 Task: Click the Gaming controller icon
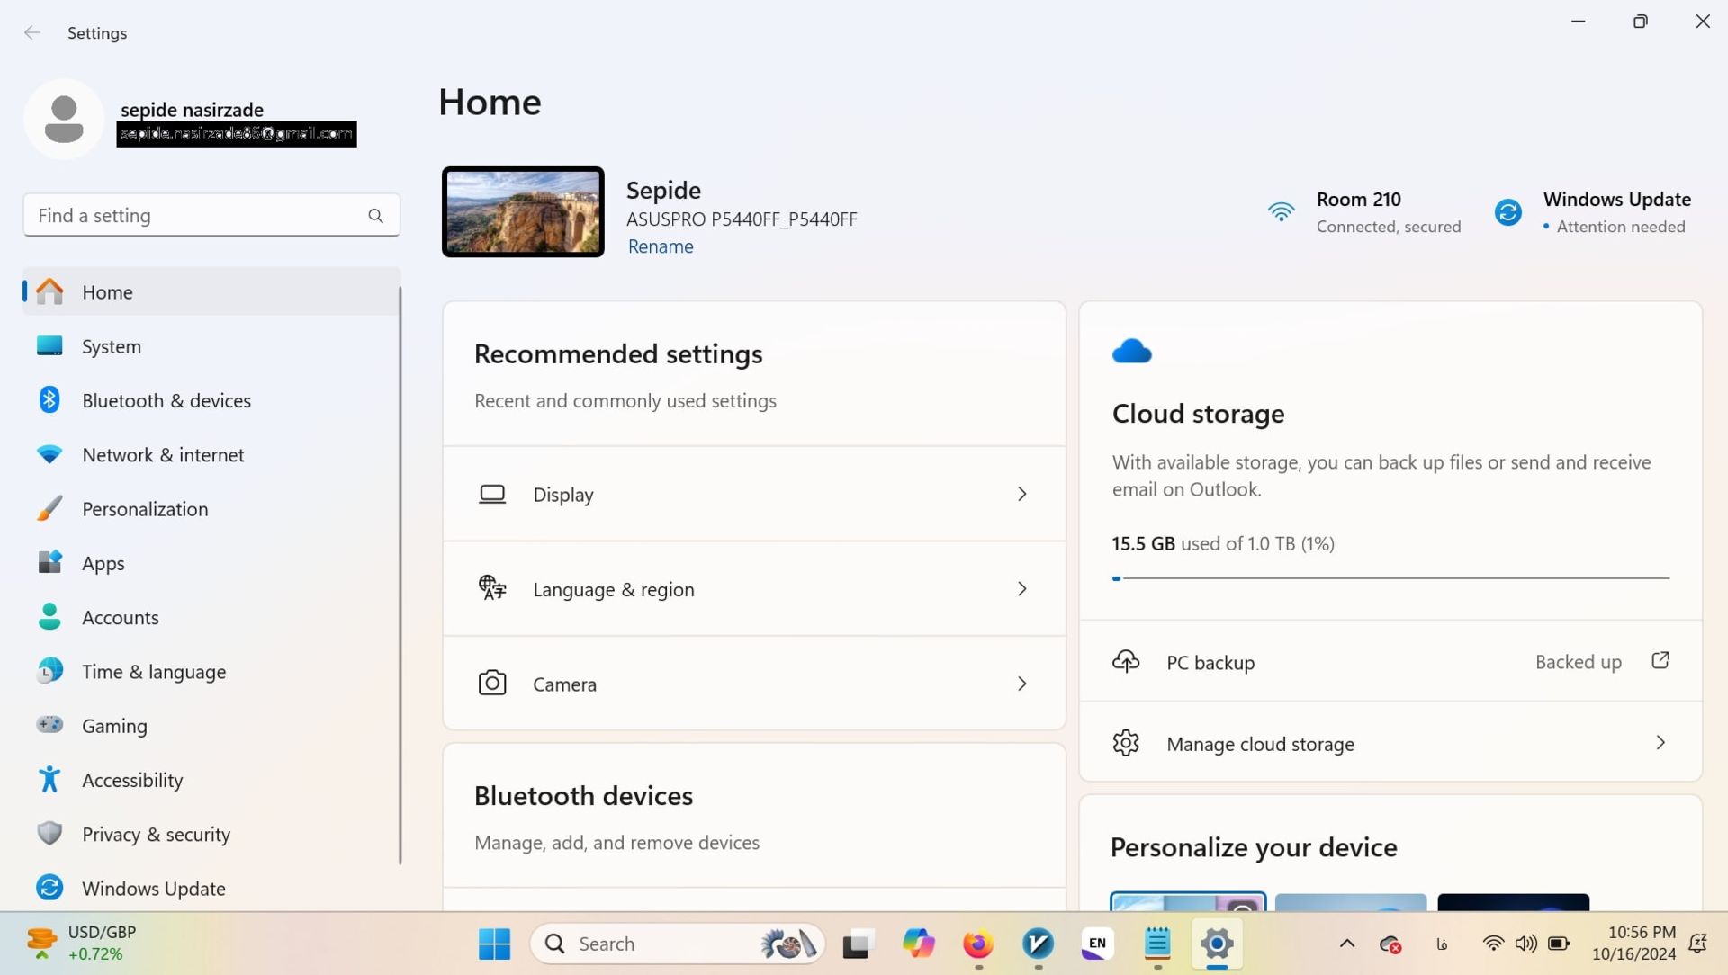point(49,725)
